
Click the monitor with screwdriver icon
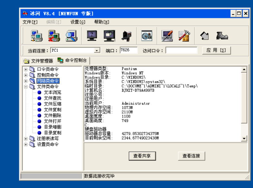[167, 36]
